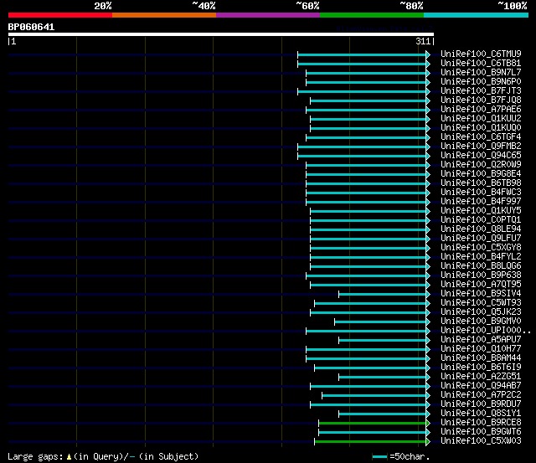536x463 pixels.
Task: Select the UniRef100_A7P2C2 row label
Action: coord(481,395)
